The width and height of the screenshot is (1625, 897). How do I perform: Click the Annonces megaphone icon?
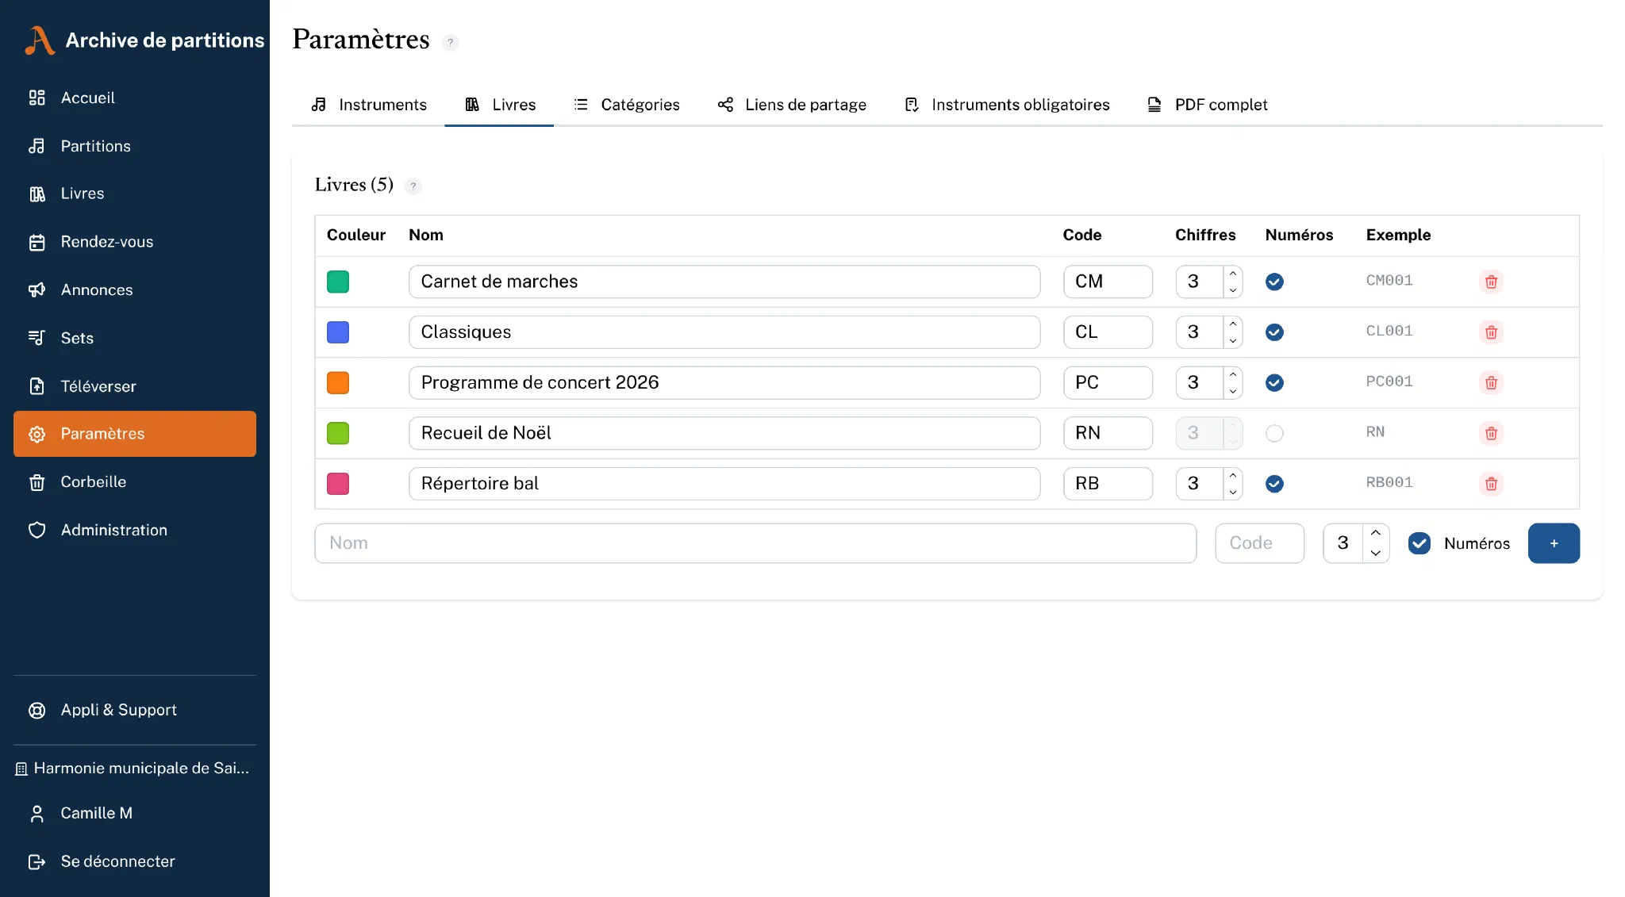(x=36, y=290)
